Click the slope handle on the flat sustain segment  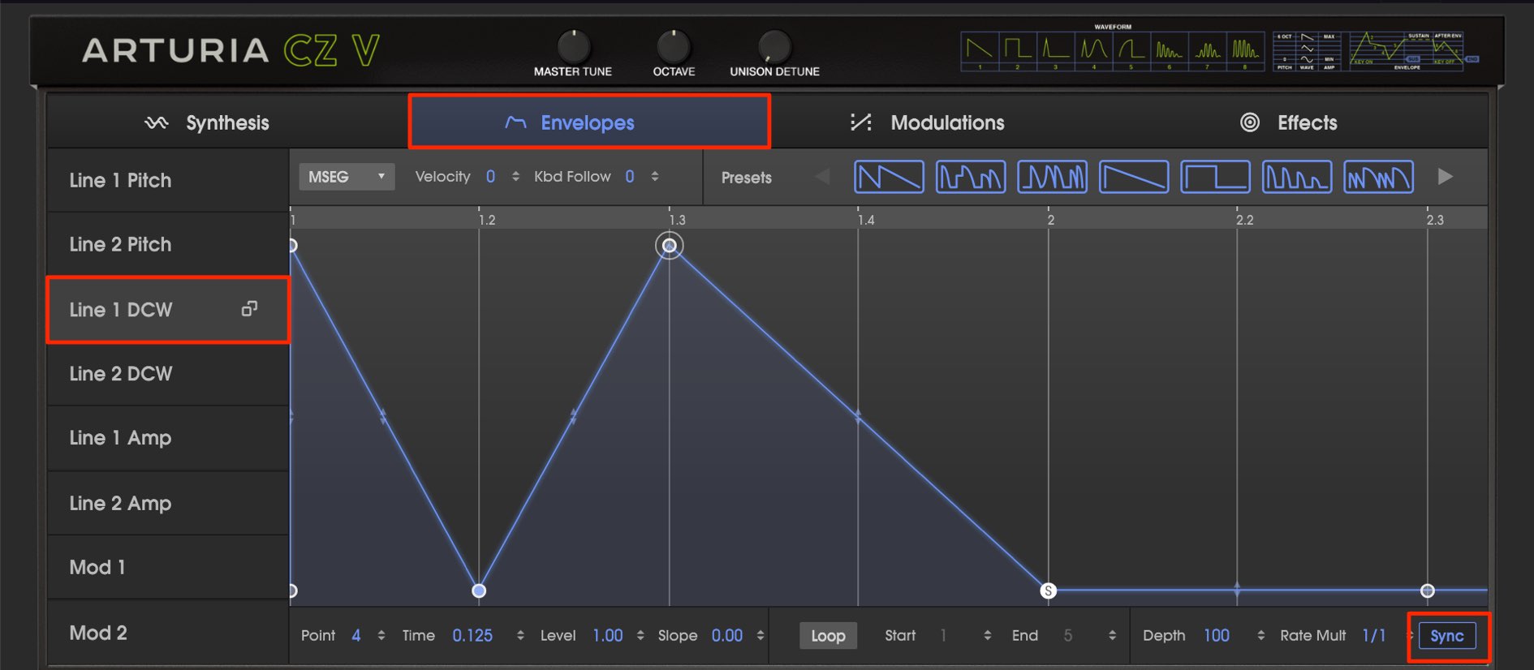point(1237,590)
